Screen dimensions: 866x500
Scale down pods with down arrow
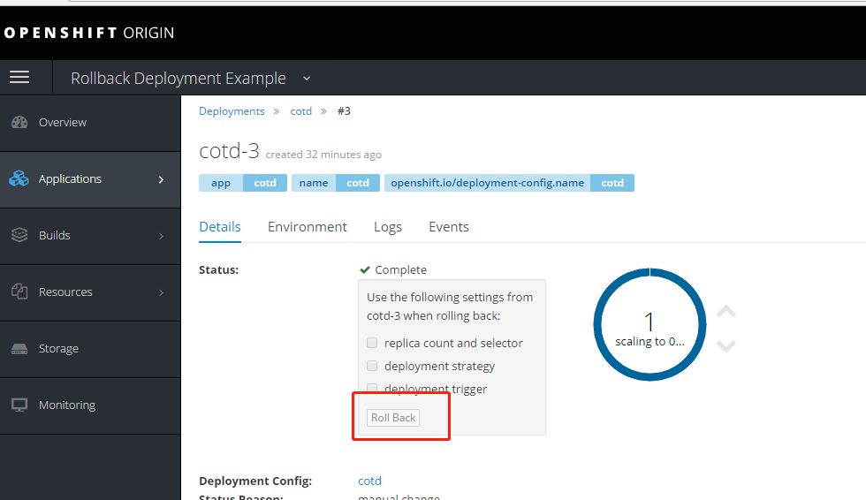click(x=726, y=346)
